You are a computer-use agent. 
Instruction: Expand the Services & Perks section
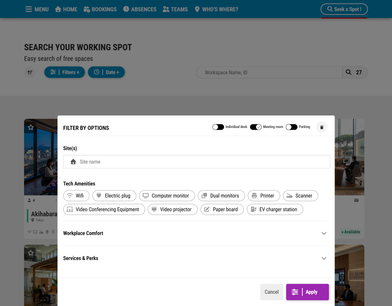[x=195, y=258]
